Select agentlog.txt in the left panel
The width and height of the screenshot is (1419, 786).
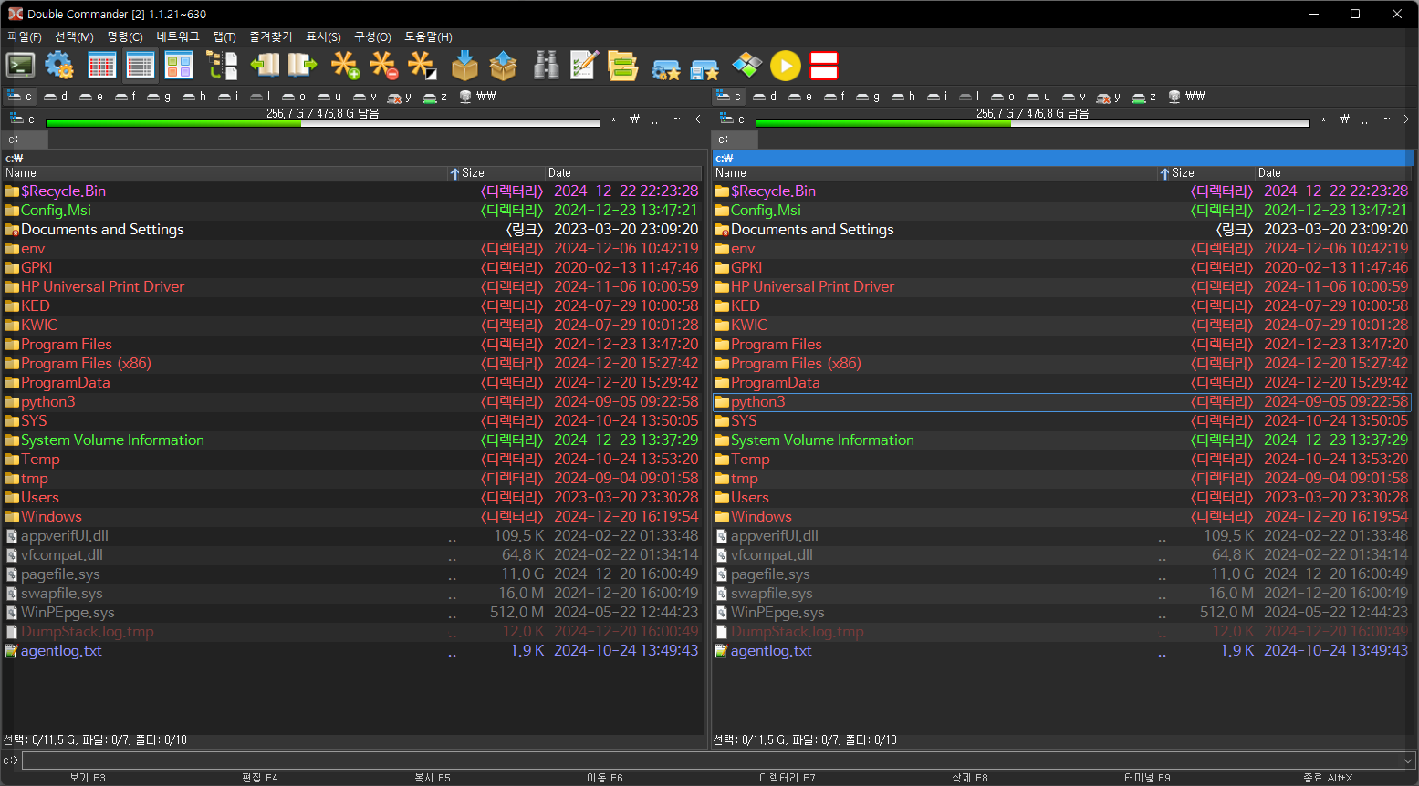(x=352, y=650)
